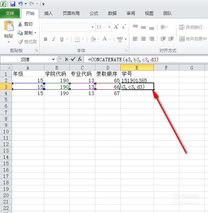Switch to the Home (开始) tab
This screenshot has width=208, height=213.
[30, 13]
